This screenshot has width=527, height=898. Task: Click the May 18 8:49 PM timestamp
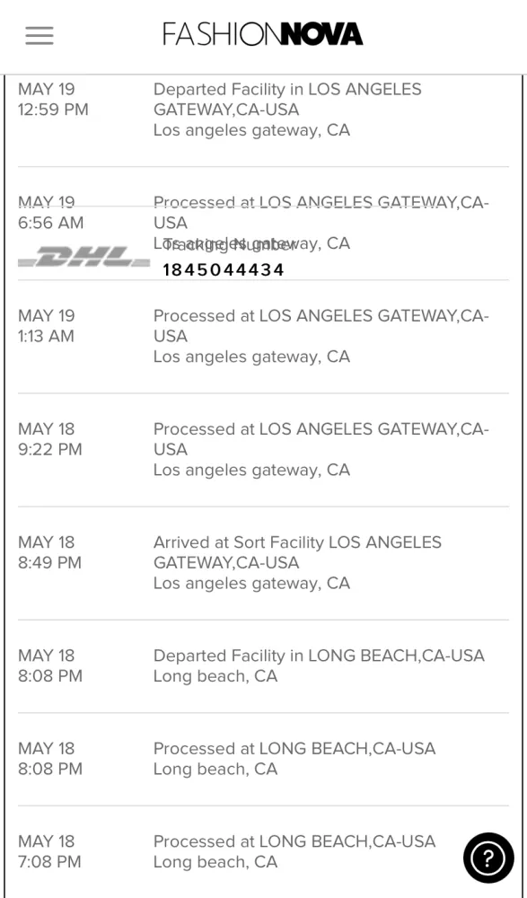coord(50,552)
